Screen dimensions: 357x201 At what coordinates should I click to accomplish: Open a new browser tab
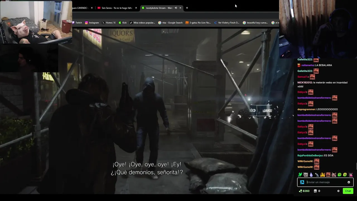tap(187, 8)
